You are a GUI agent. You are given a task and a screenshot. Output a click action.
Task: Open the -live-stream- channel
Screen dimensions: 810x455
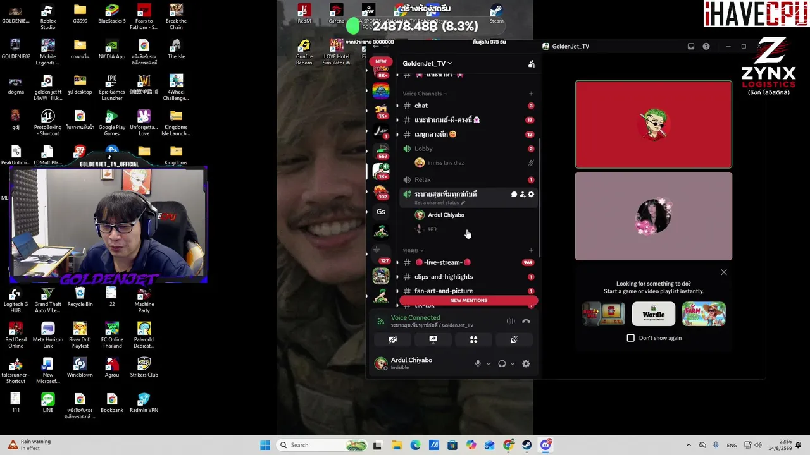[x=468, y=262]
